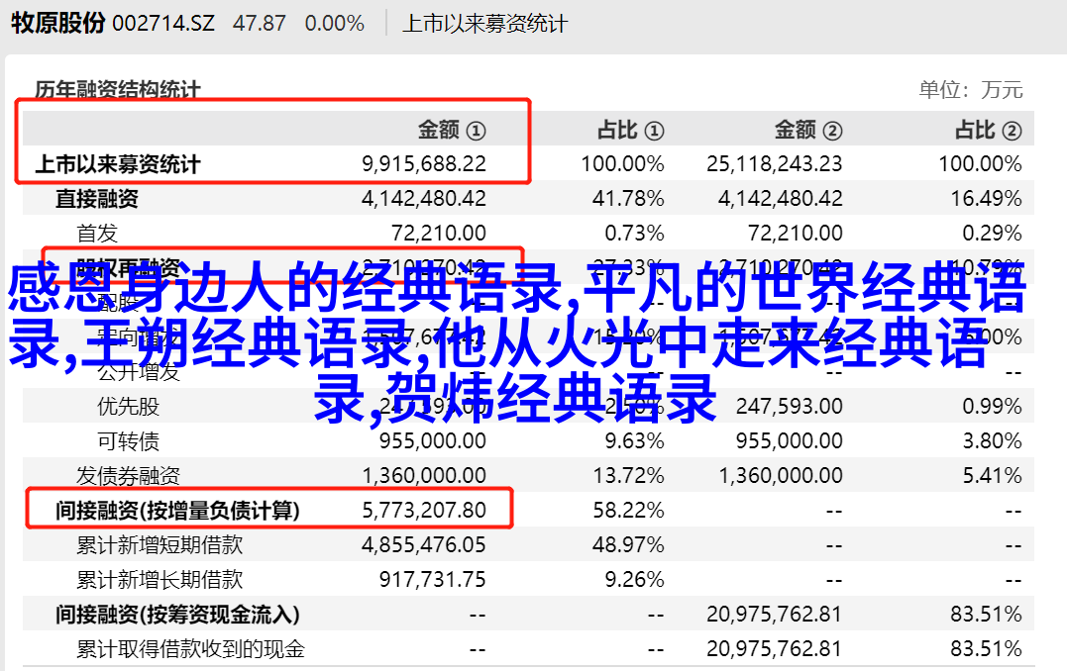Click the amount 917,731.75
This screenshot has height=671, width=1067.
(433, 580)
